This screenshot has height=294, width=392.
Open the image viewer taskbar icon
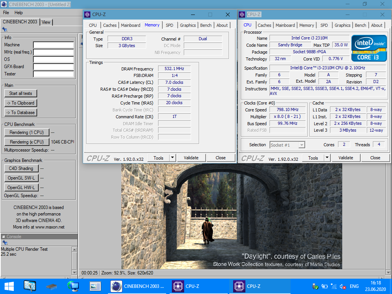pos(95,286)
